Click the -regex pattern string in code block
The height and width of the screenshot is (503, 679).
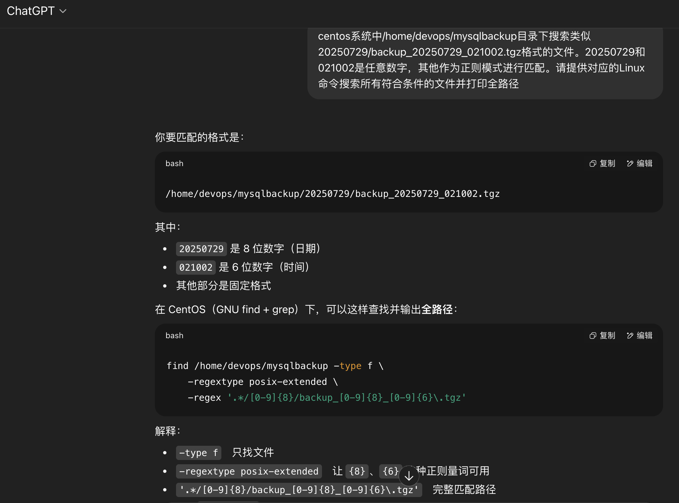coord(346,397)
